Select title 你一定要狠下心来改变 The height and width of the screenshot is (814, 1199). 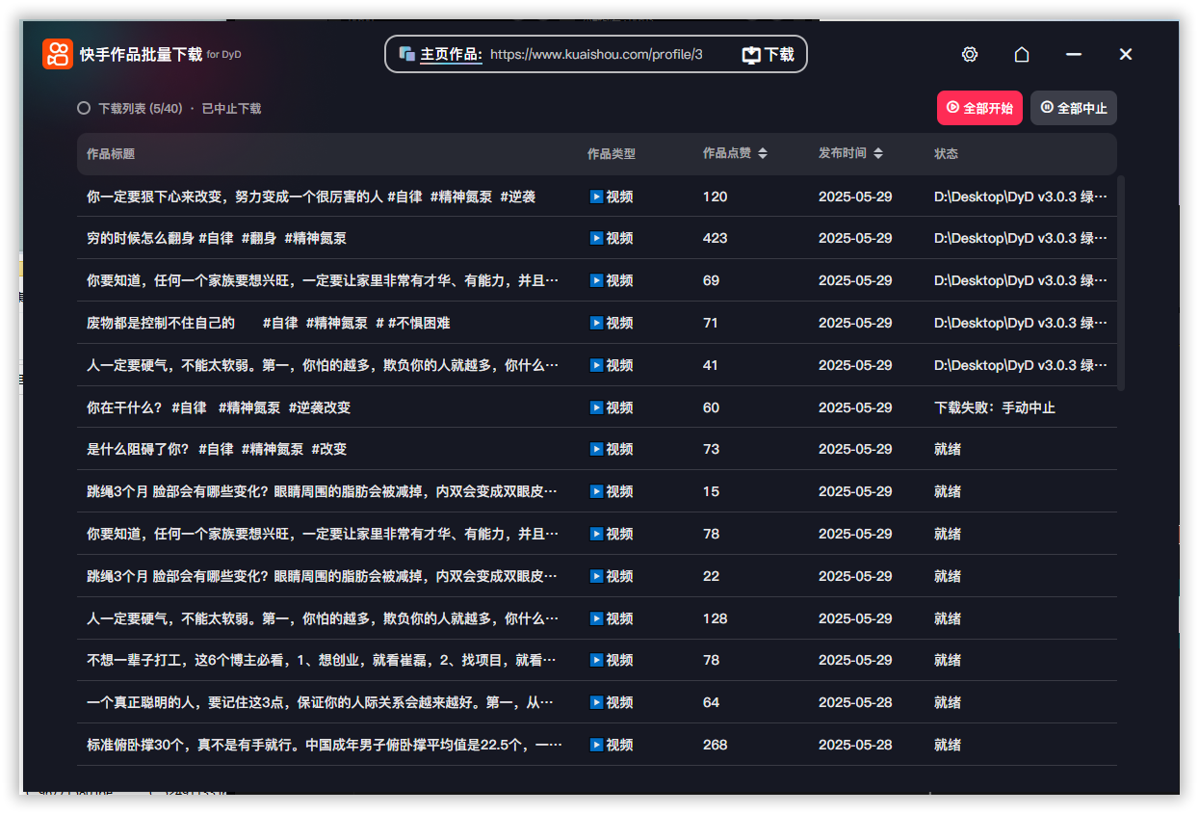point(311,197)
